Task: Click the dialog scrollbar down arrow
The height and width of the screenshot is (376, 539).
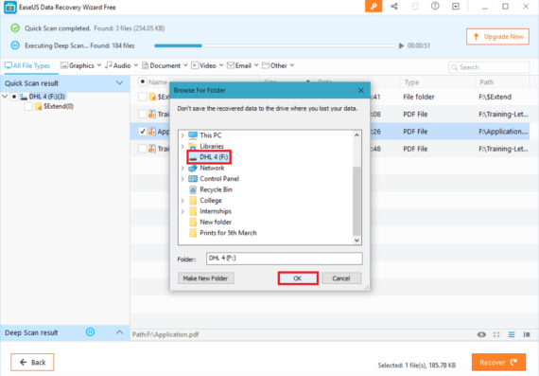Action: (x=356, y=241)
